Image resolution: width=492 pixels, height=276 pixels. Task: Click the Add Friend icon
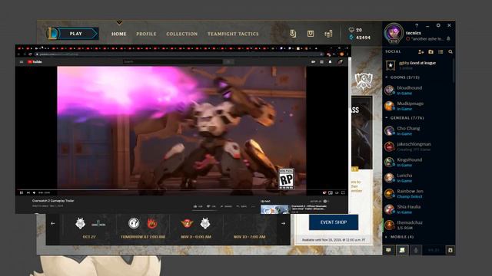coord(421,51)
